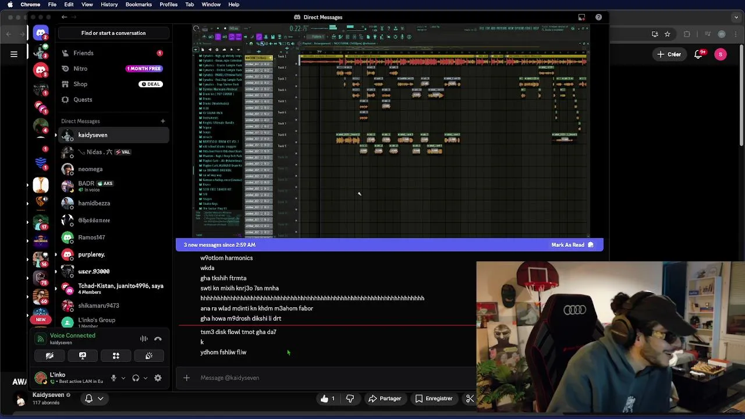The width and height of the screenshot is (745, 419).
Task: Open the Kaidyseven channel name
Action: pyautogui.click(x=48, y=395)
